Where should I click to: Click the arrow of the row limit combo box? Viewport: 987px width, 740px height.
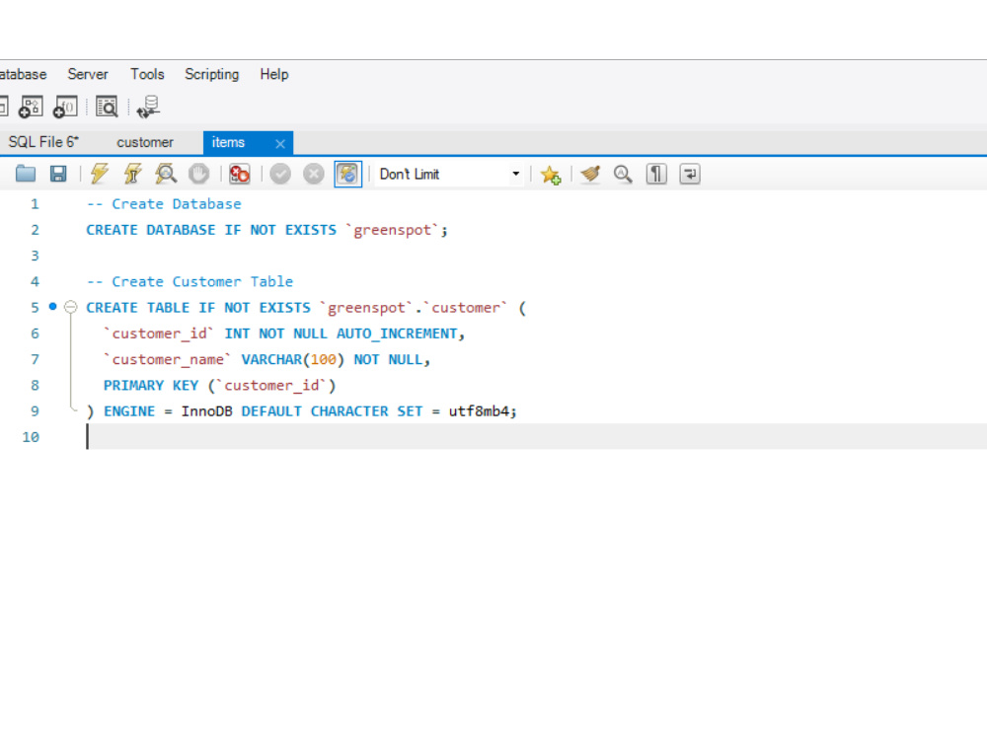click(x=515, y=175)
